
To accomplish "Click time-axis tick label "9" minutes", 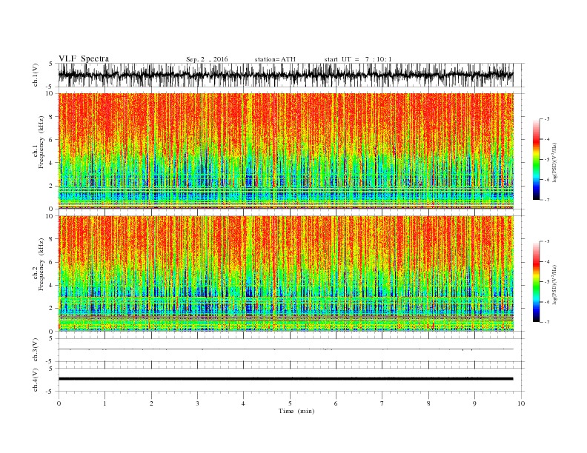I will [474, 403].
